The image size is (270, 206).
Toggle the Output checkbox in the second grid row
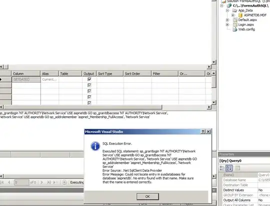(89, 85)
